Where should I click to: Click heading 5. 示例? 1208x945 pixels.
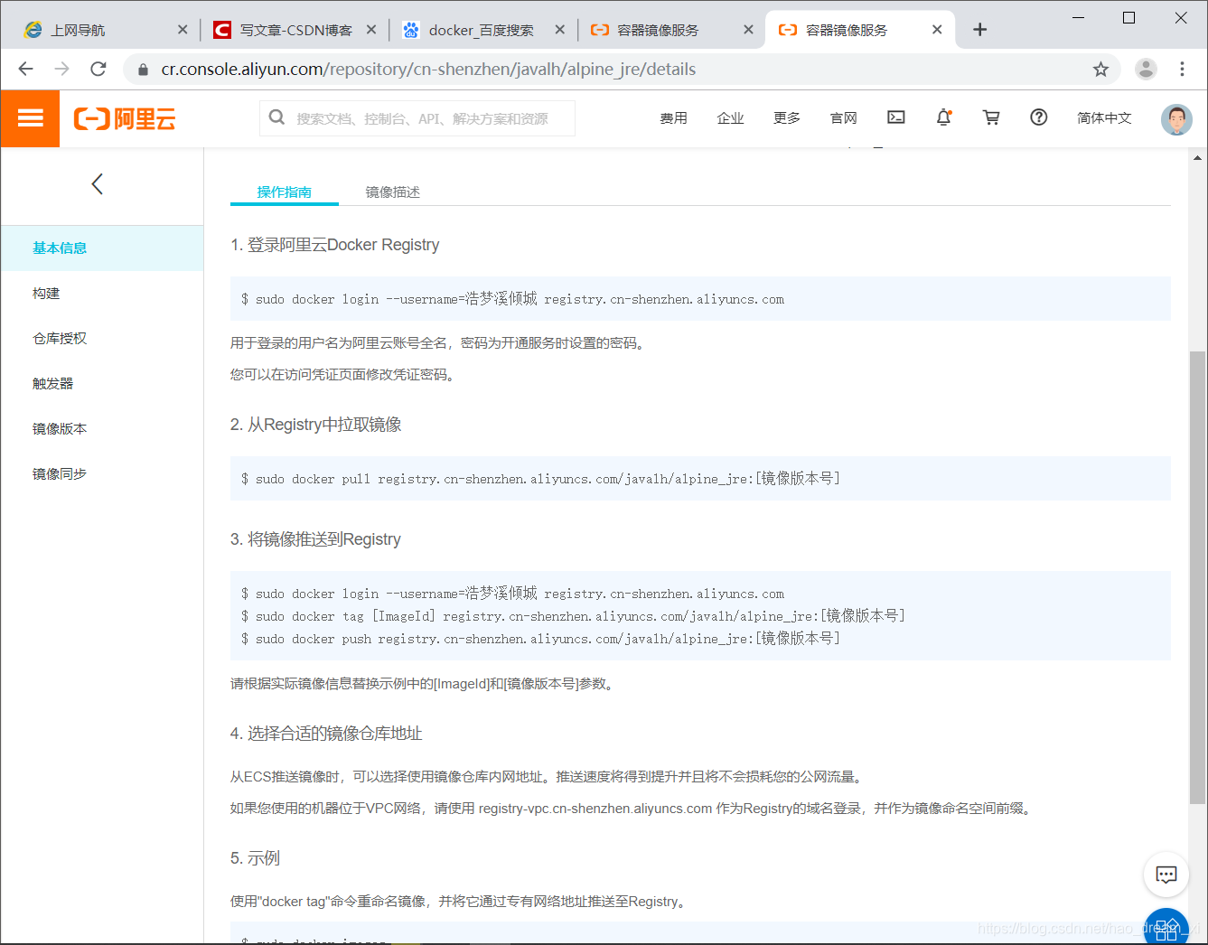(x=255, y=858)
